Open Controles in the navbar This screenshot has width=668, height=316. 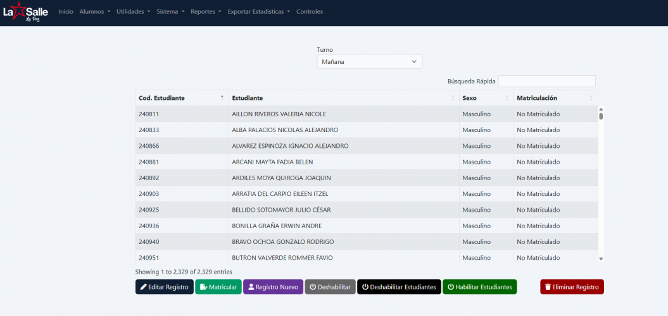[310, 12]
